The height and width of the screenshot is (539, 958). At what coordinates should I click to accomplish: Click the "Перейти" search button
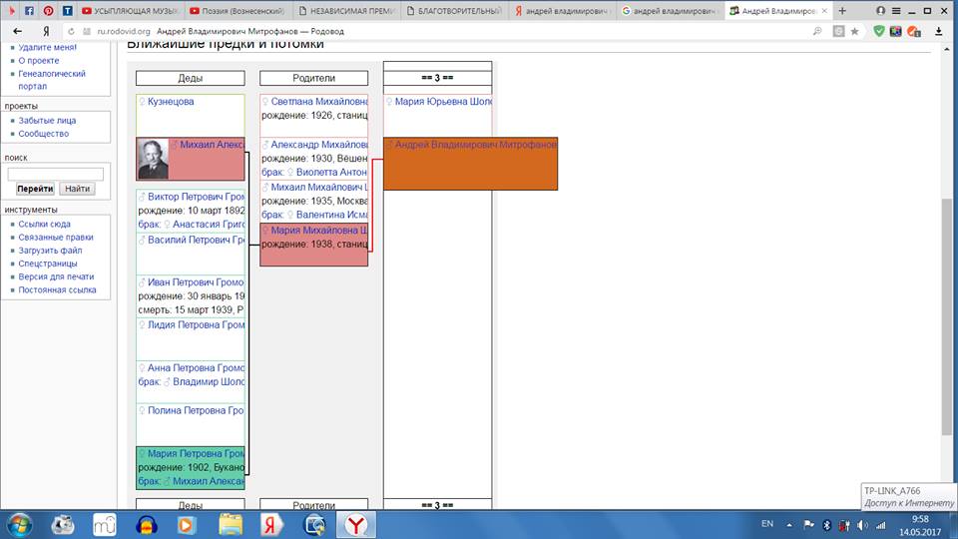[x=35, y=189]
